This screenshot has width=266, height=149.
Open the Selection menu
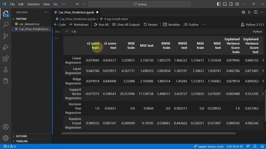pos(33,4)
